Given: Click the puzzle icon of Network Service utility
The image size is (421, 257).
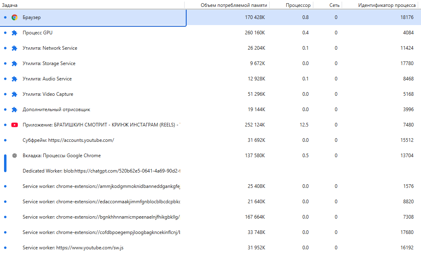Looking at the screenshot, I should pyautogui.click(x=15, y=48).
